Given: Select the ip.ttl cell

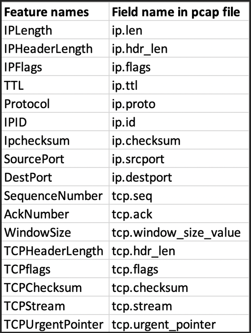Looking at the screenshot, I should pos(179,85).
